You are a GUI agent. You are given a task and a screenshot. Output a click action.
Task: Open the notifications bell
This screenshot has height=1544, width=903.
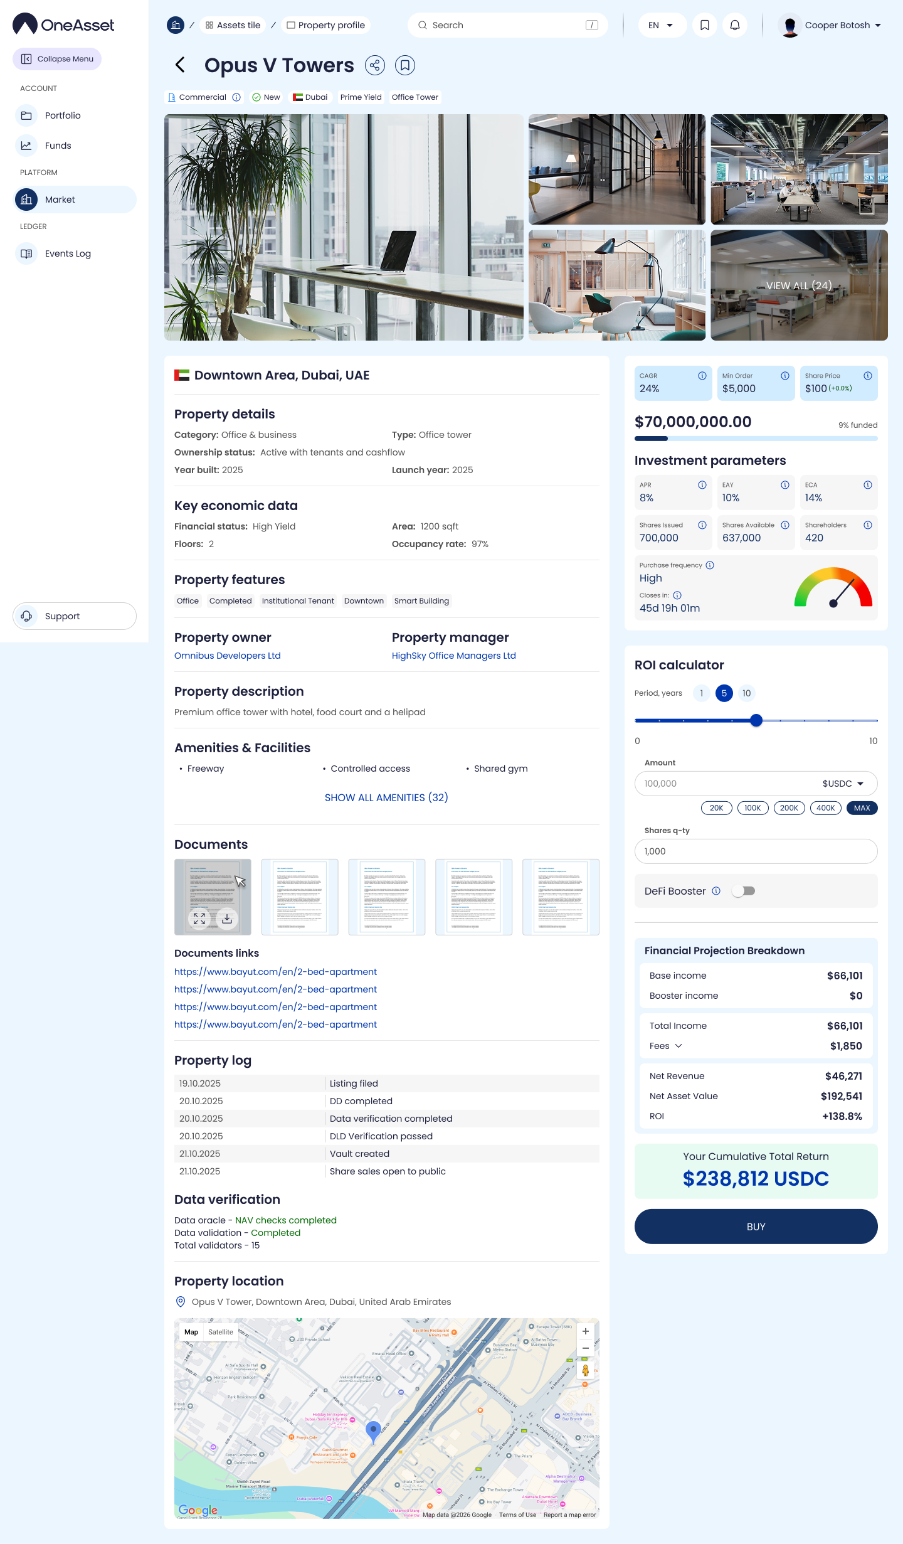coord(735,25)
